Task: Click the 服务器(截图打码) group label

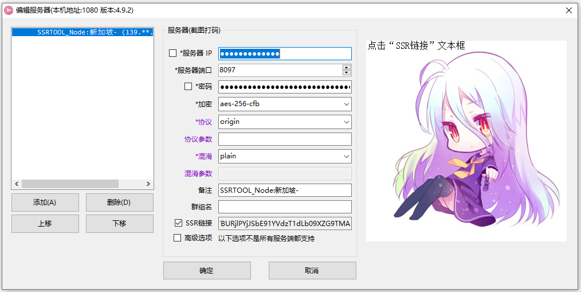Action: 194,30
